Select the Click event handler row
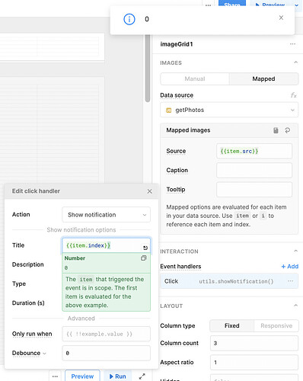The width and height of the screenshot is (303, 381). click(229, 281)
